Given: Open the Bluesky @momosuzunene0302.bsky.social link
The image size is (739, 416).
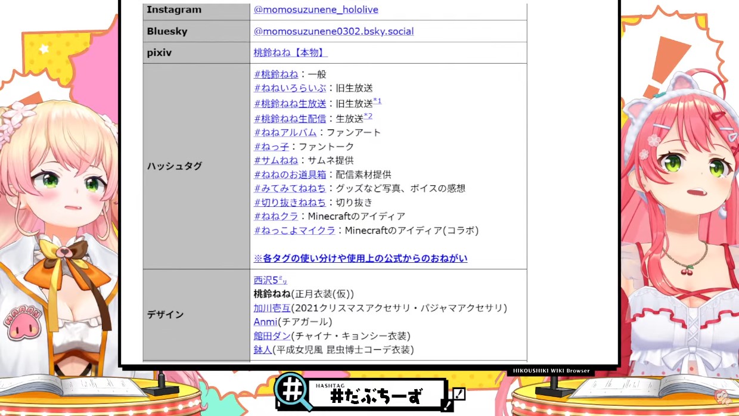Looking at the screenshot, I should (x=333, y=31).
